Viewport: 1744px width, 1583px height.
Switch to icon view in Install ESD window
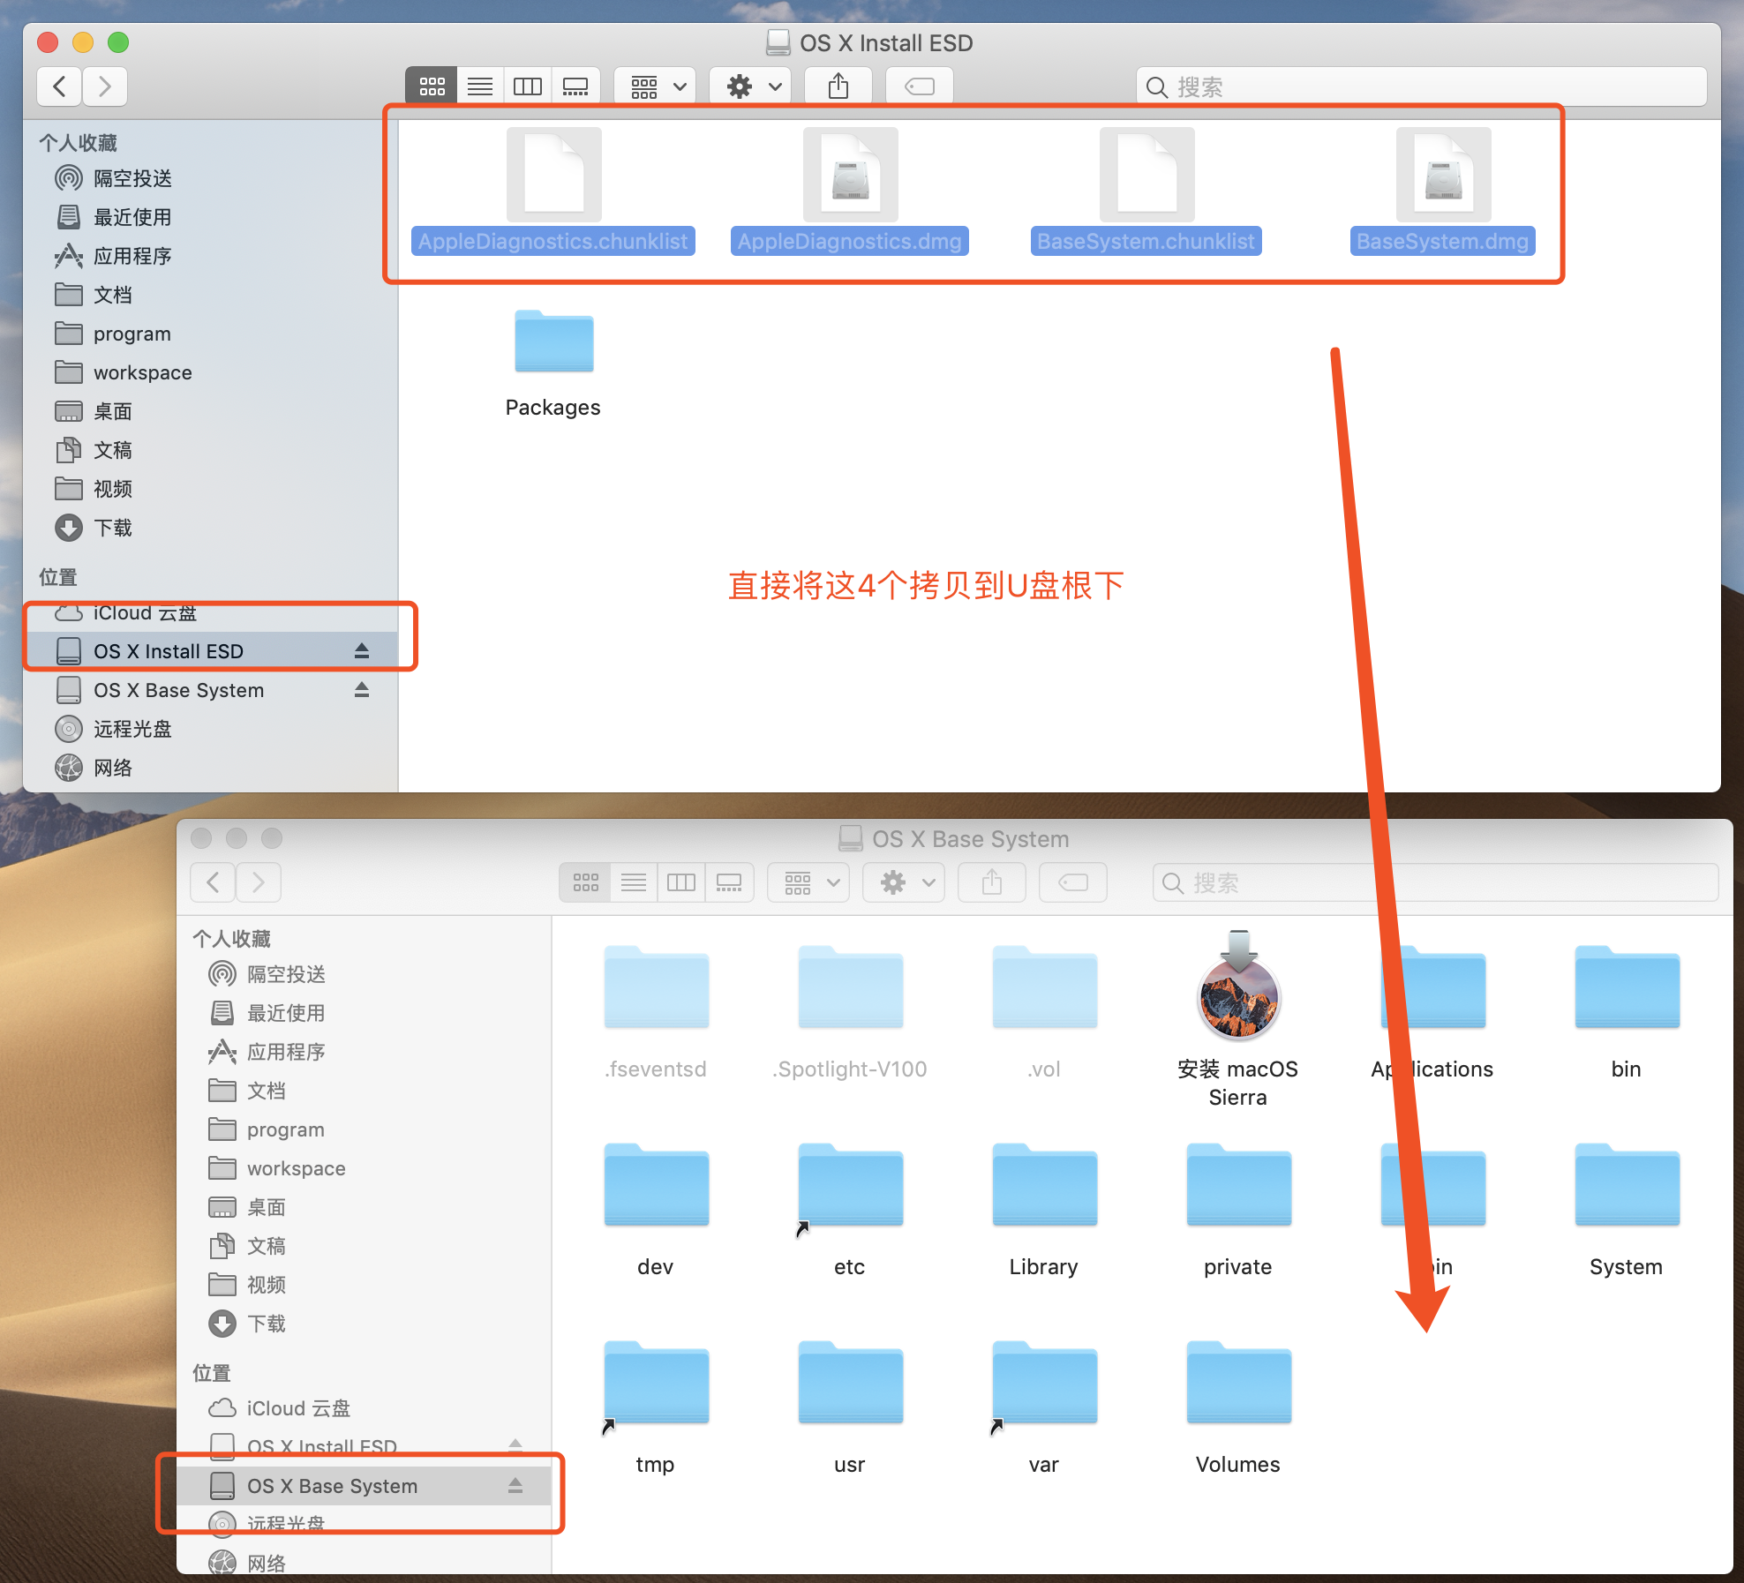coord(432,86)
